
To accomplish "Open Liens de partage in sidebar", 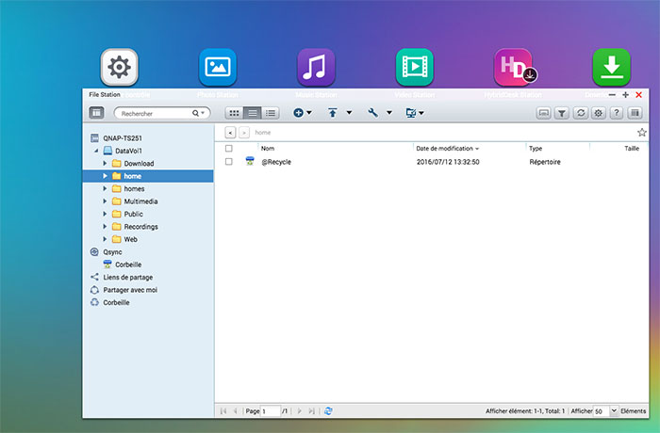I will [x=128, y=277].
